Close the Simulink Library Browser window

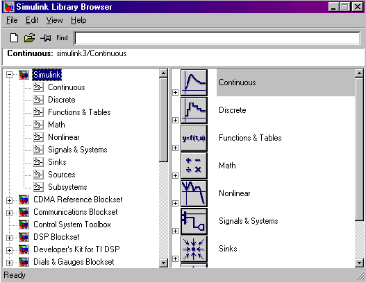coord(358,7)
